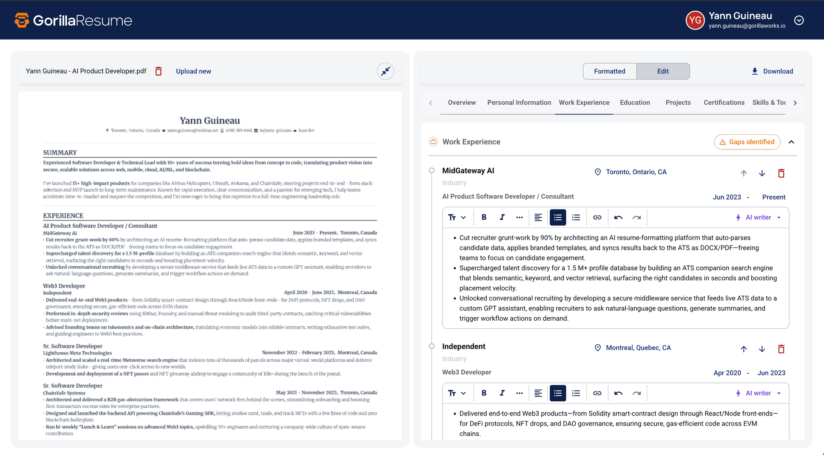Move the Independent entry up
The image size is (824, 455).
[743, 349]
